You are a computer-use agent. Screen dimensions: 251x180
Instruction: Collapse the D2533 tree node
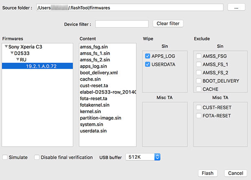point(12,53)
